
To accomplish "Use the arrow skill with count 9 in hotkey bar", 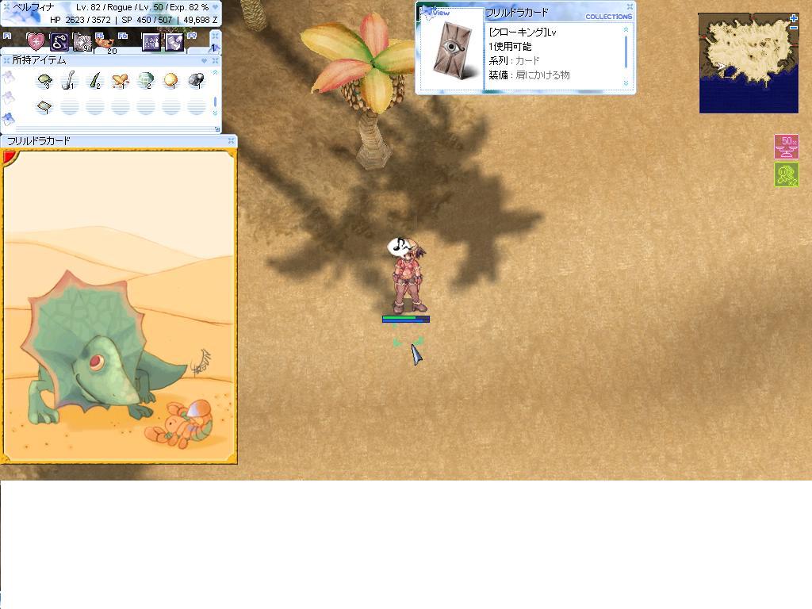I will point(82,41).
